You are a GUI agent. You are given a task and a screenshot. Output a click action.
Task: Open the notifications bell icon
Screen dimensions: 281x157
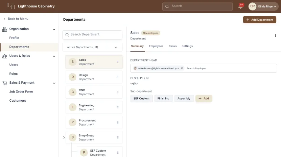pos(240,6)
